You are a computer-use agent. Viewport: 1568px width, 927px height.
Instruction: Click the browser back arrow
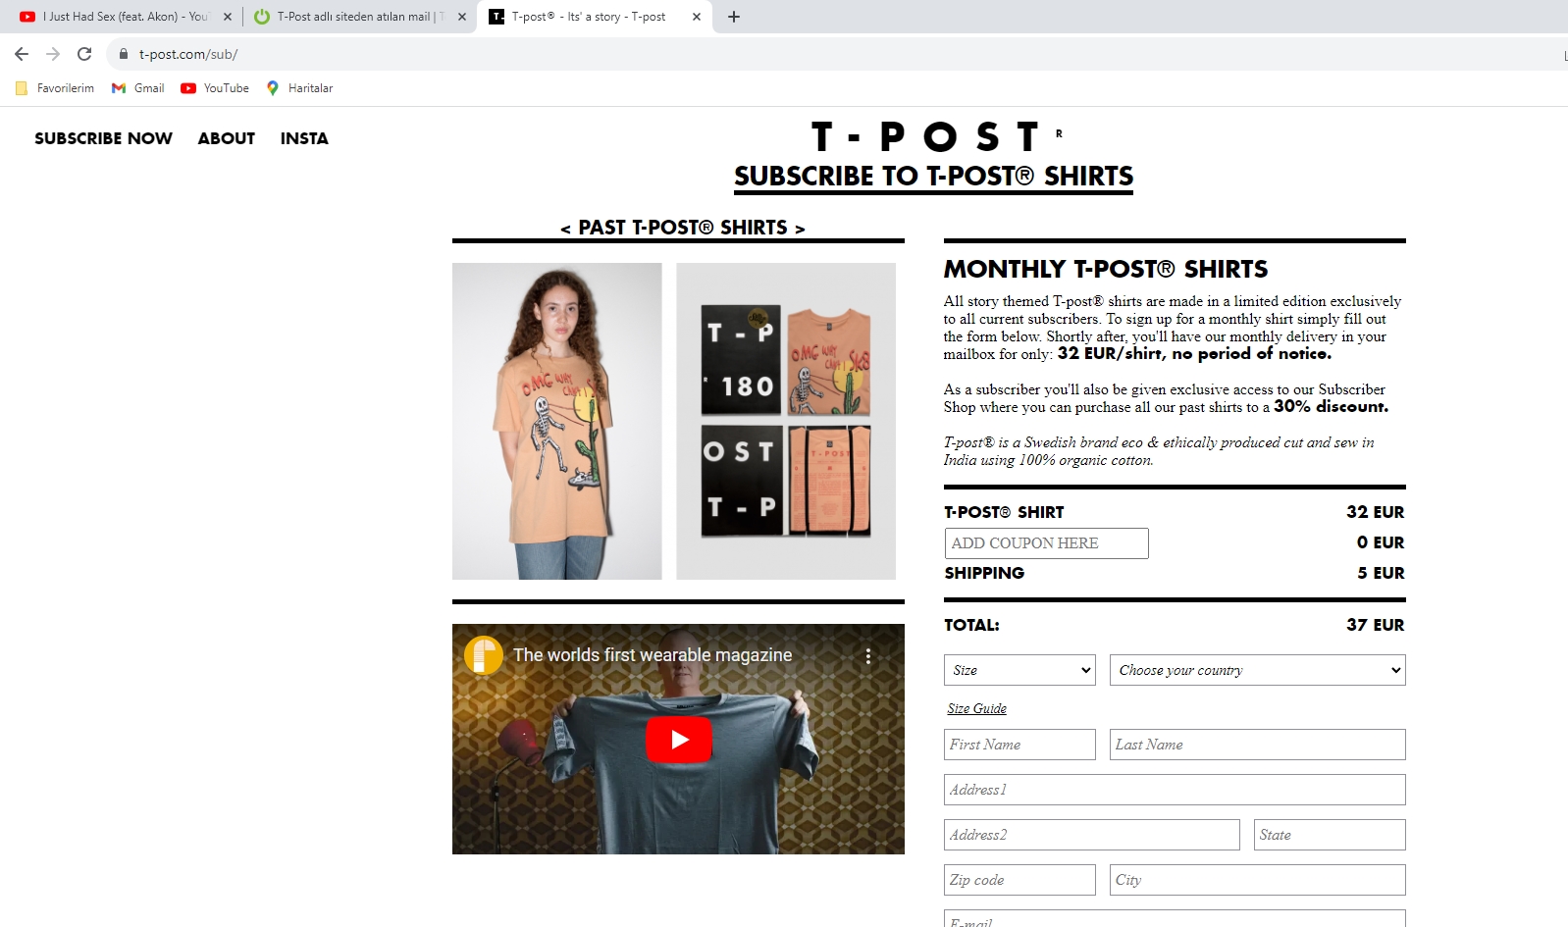(x=22, y=54)
